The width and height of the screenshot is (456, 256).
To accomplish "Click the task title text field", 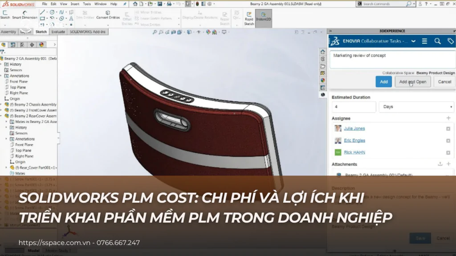I will coord(393,60).
